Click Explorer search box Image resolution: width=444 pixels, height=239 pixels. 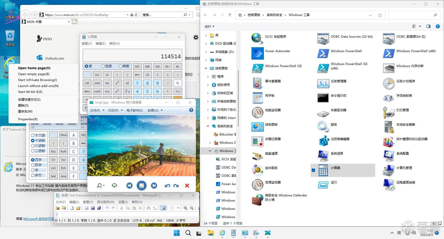(x=414, y=15)
